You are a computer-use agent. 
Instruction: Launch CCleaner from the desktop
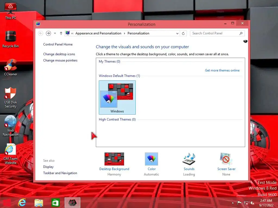tap(11, 67)
